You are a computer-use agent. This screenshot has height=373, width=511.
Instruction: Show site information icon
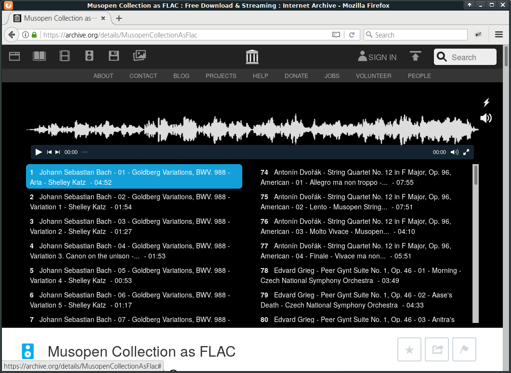click(26, 35)
